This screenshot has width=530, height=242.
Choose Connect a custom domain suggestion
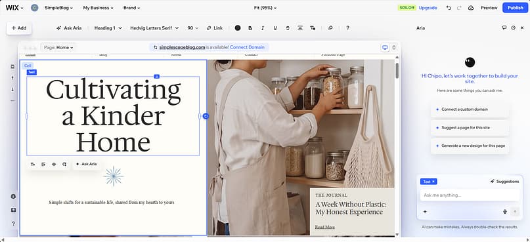tap(470, 110)
